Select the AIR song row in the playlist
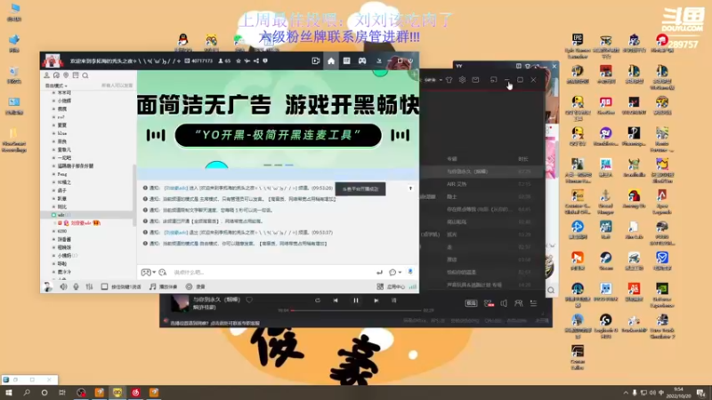The width and height of the screenshot is (712, 400). click(x=482, y=184)
